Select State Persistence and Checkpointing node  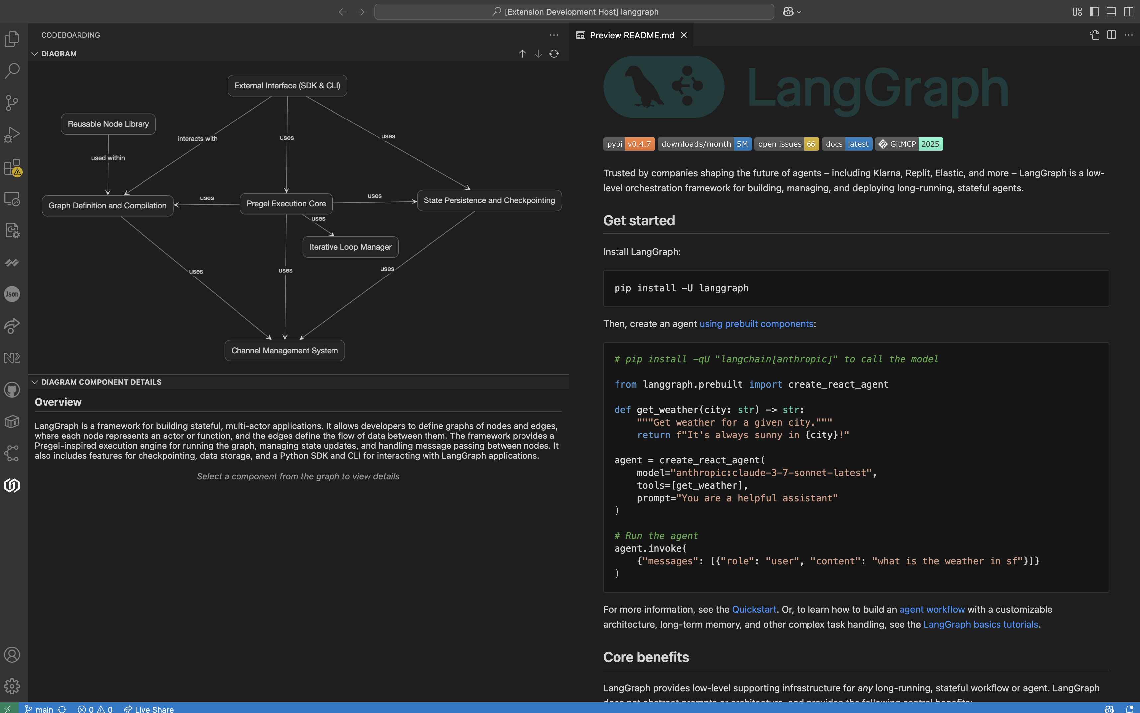(489, 200)
